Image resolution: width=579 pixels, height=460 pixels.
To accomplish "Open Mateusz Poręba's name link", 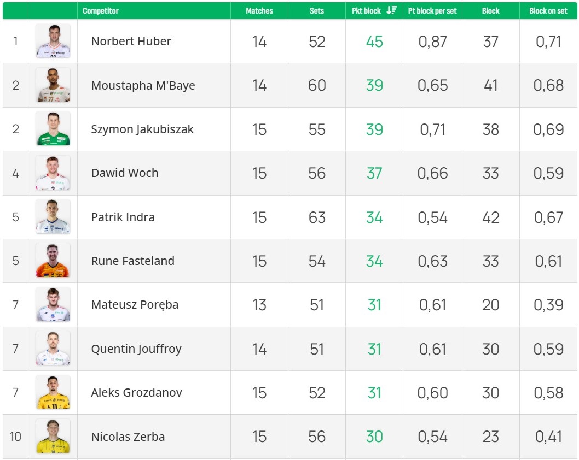I will click(x=135, y=305).
